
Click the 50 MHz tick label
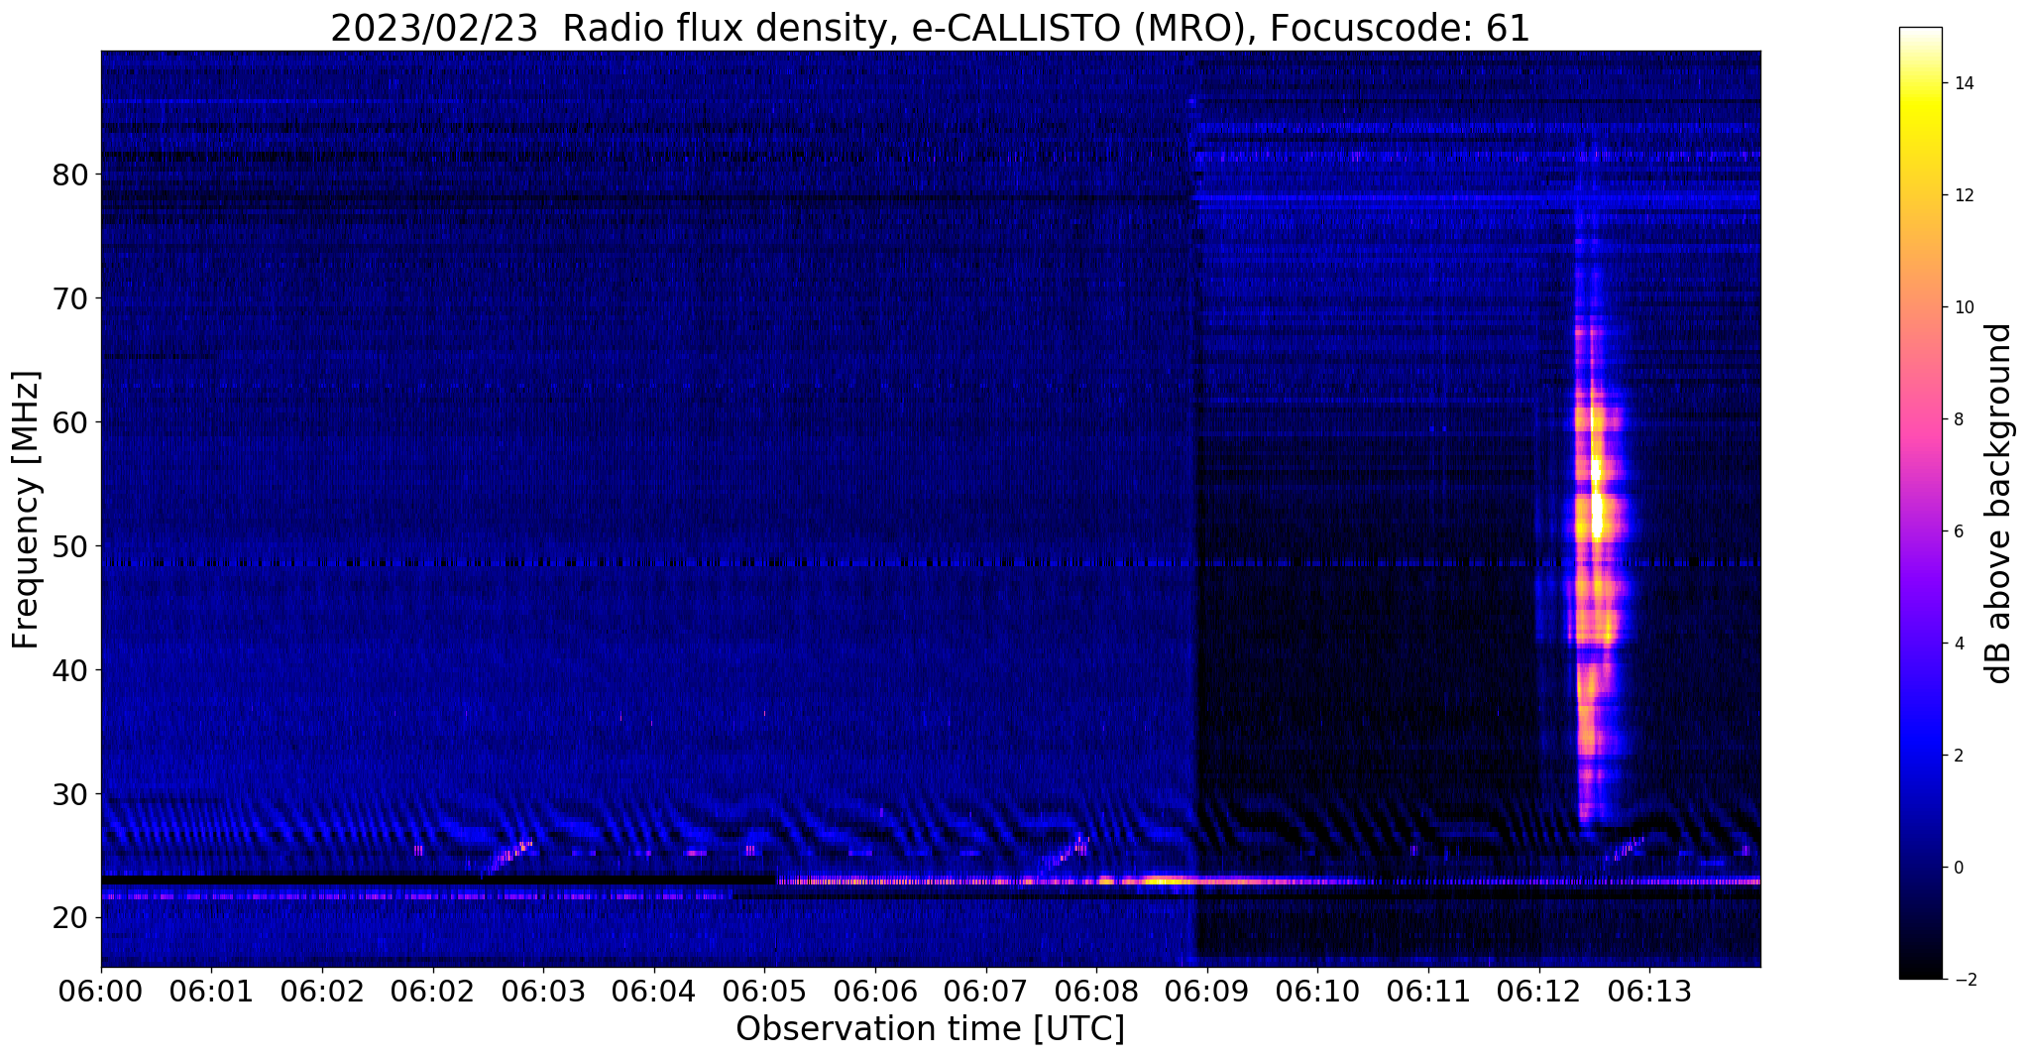pyautogui.click(x=70, y=546)
